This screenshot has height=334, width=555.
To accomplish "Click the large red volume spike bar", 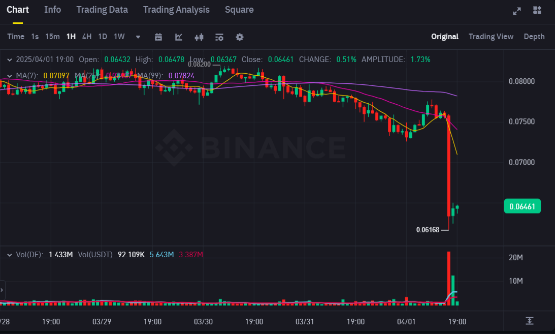I will [449, 279].
